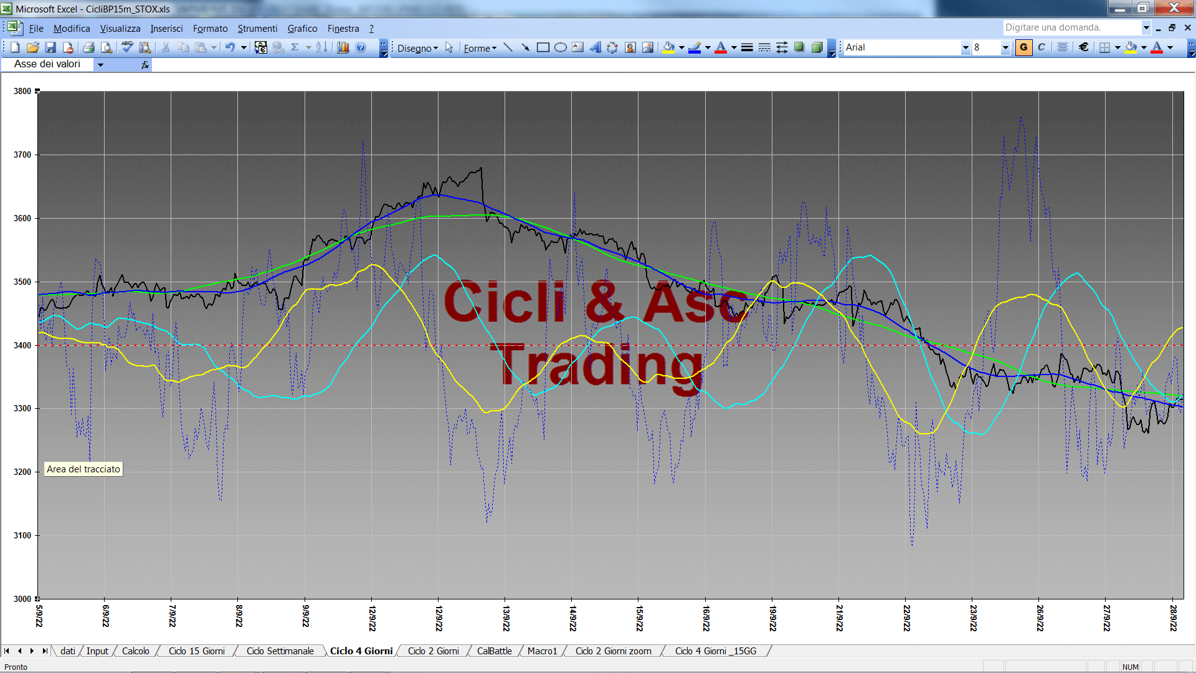Screen dimensions: 1196x673
Task: Select the Line drawing tool
Action: [508, 47]
